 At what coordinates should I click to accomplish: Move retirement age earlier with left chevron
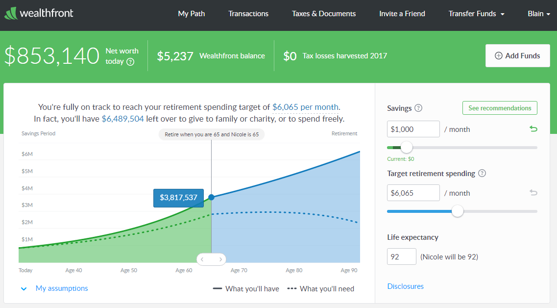point(202,259)
